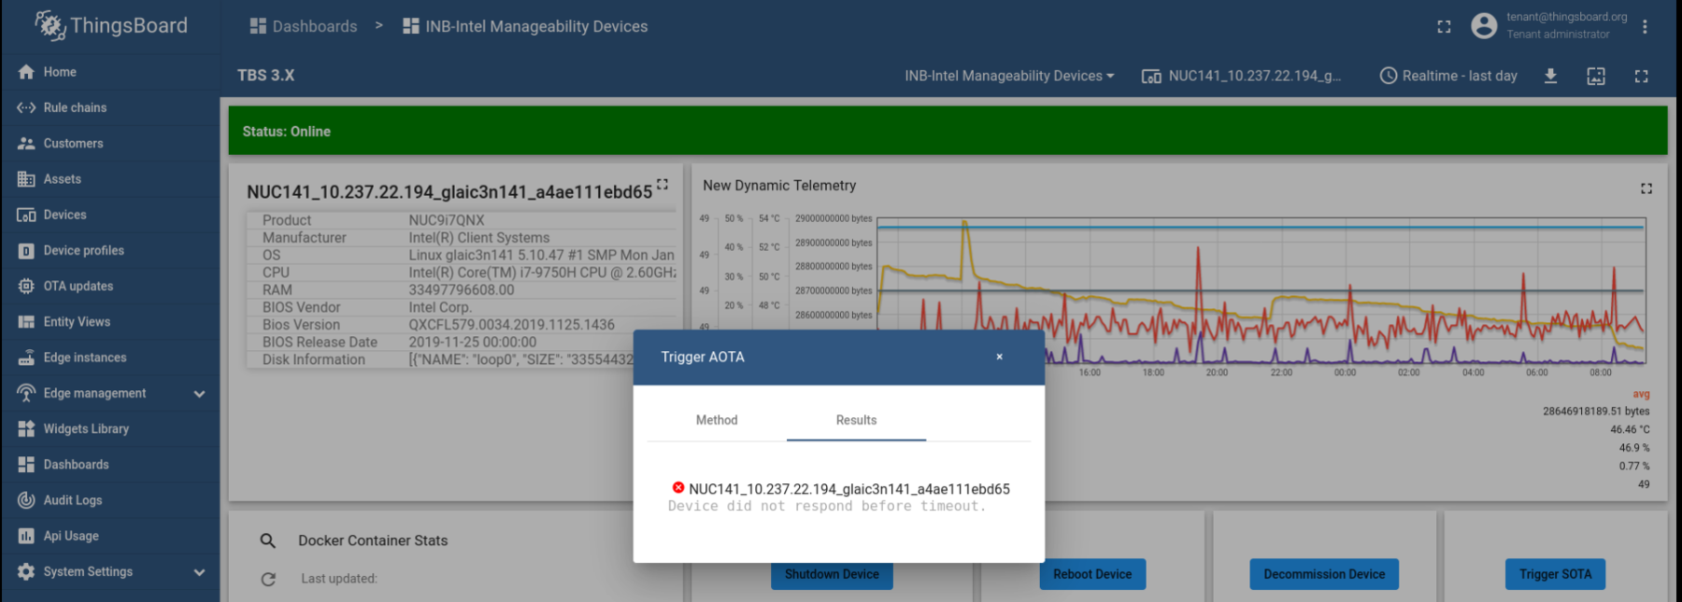
Task: Click Shutdown Device button
Action: [x=832, y=574]
